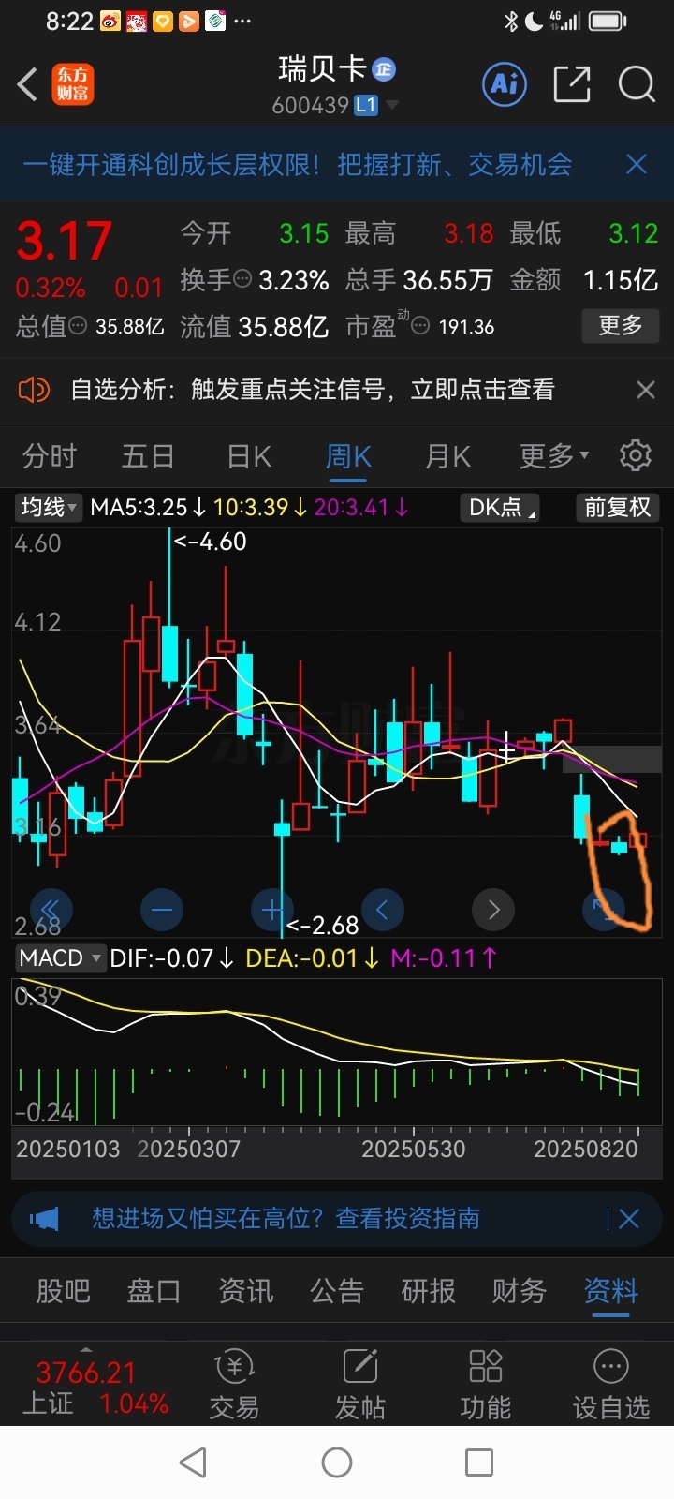
Task: Close the 投资指南 banner
Action: [629, 1218]
